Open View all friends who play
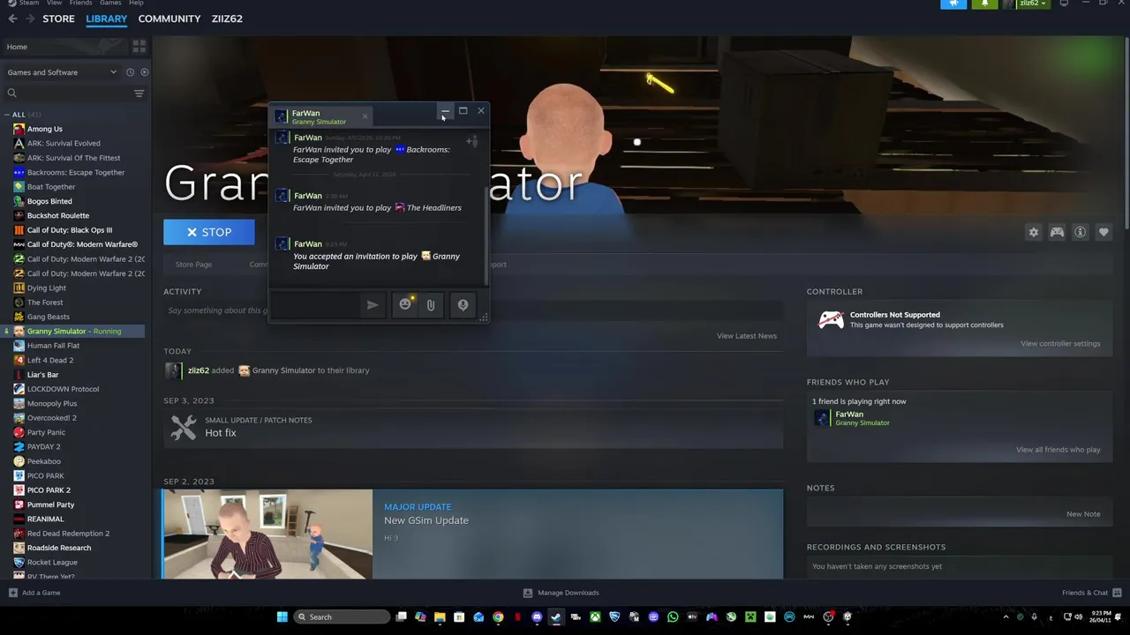 (1058, 450)
